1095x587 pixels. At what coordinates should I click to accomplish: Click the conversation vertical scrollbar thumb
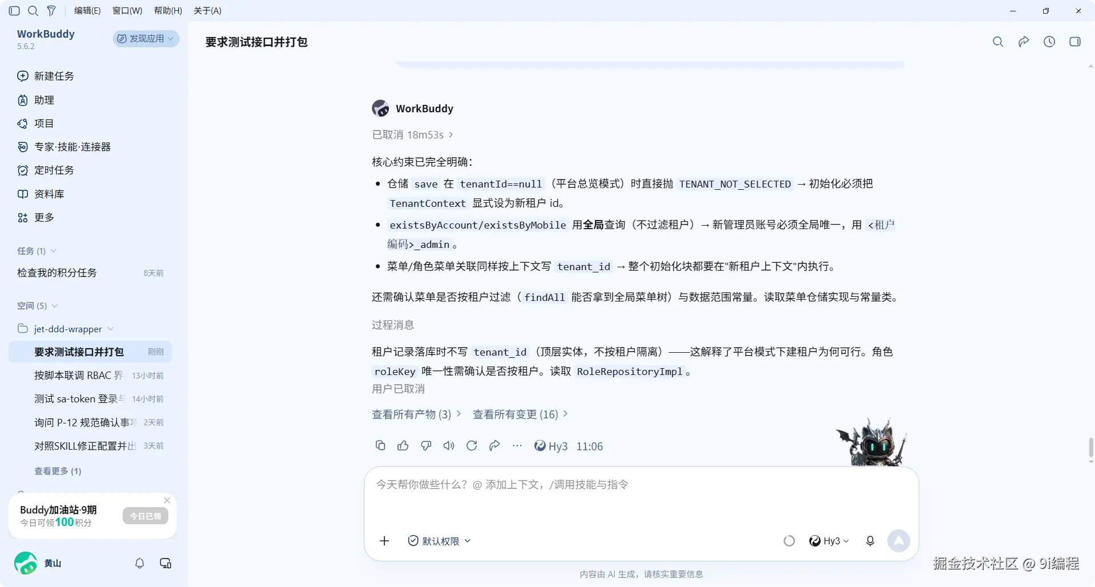click(1091, 447)
